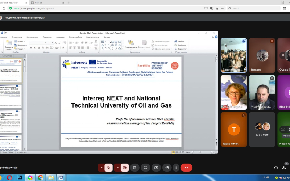The height and width of the screenshot is (181, 290).
Task: Open Chrome from the taskbar
Action: pyautogui.click(x=41, y=178)
